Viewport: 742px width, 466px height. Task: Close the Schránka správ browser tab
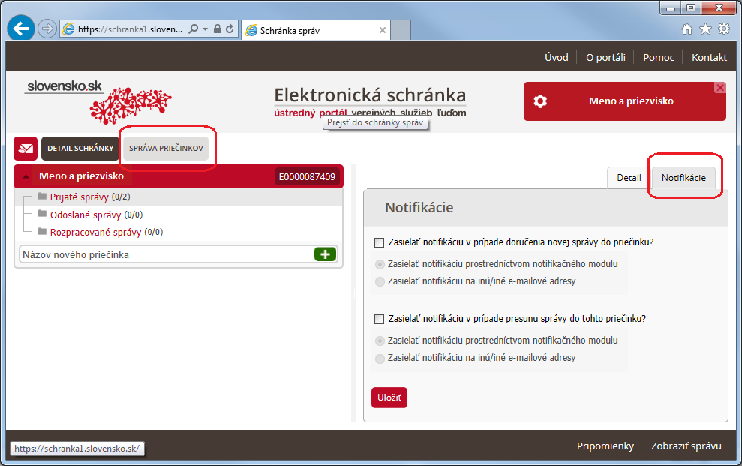pos(383,30)
